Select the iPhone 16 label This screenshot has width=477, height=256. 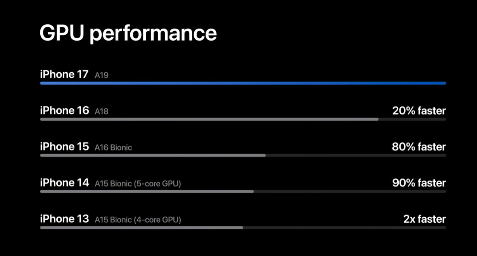[x=64, y=111]
